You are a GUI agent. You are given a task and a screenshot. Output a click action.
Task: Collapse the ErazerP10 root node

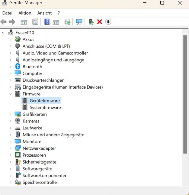[x=3, y=33]
